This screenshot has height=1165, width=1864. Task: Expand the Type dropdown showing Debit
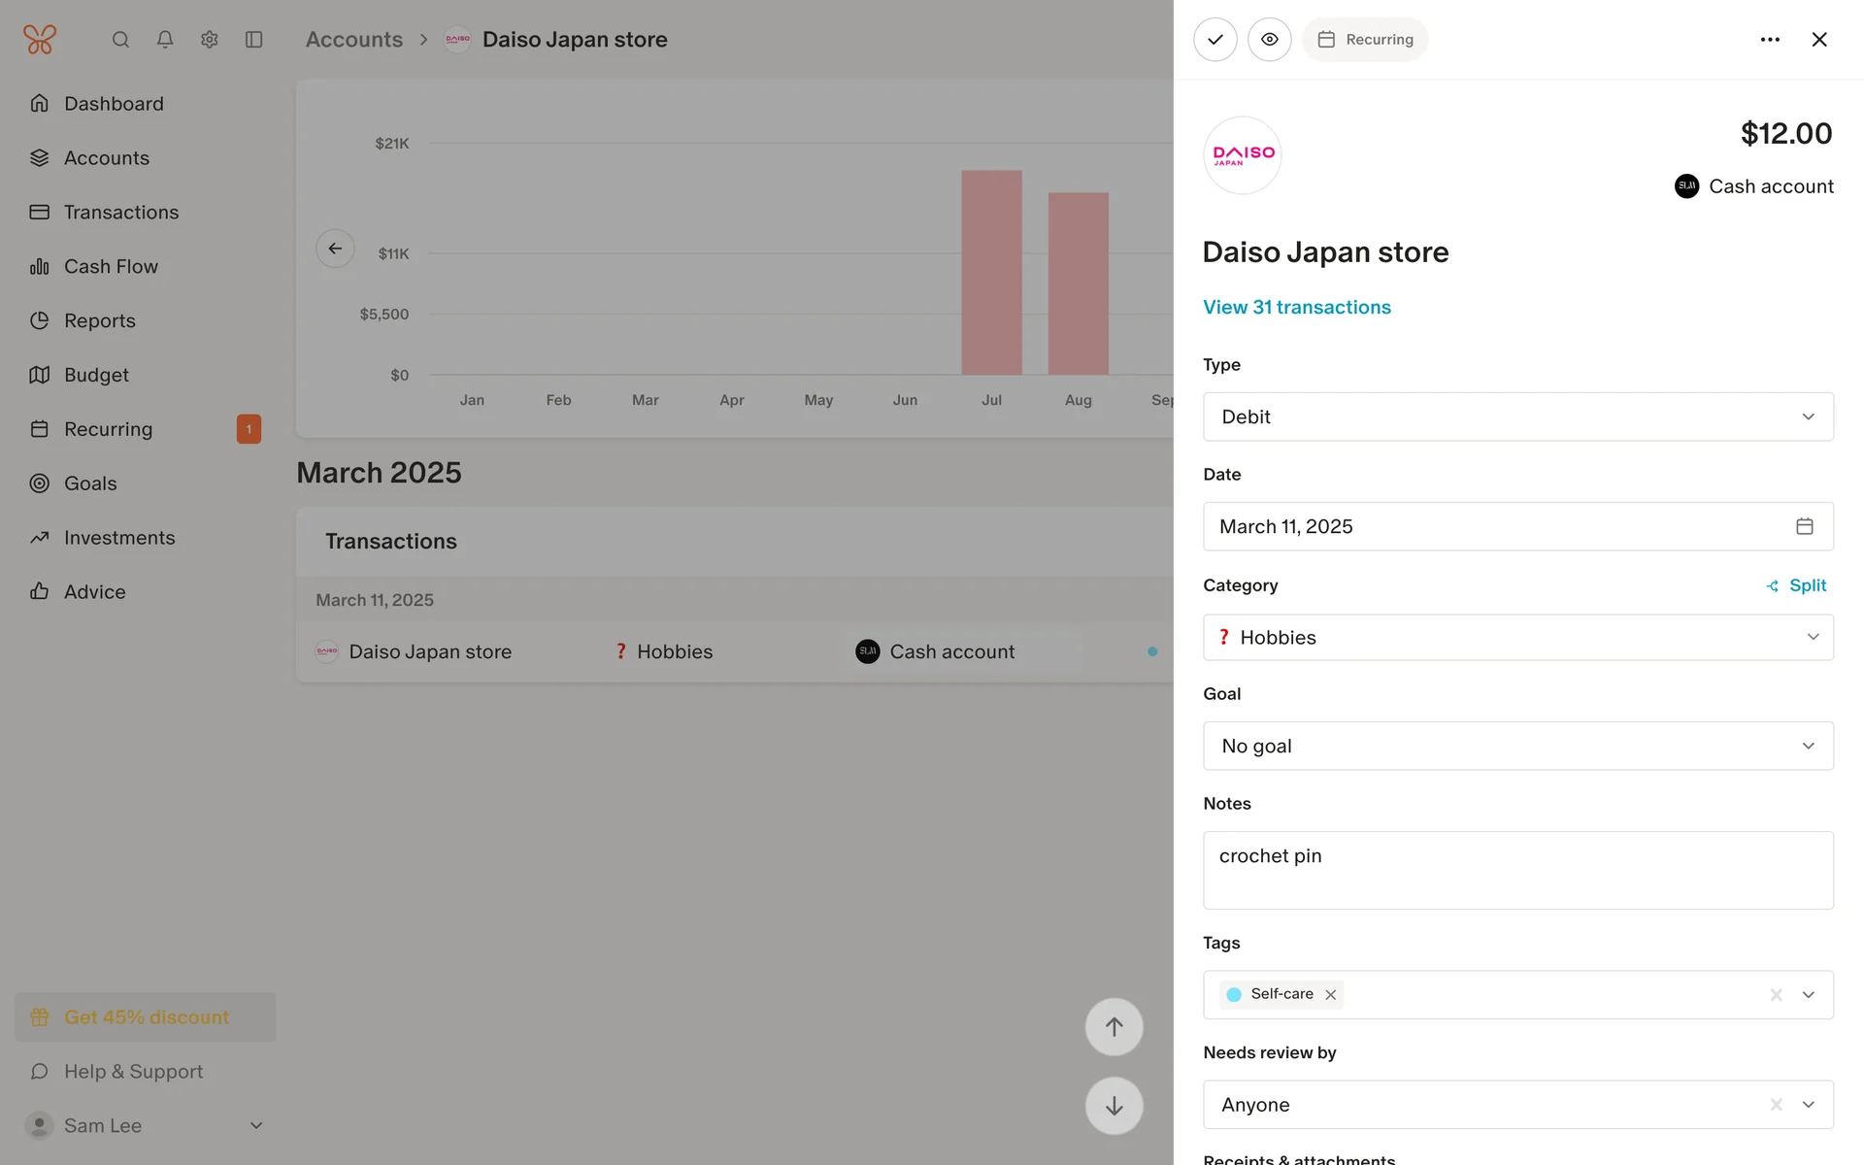click(1517, 416)
